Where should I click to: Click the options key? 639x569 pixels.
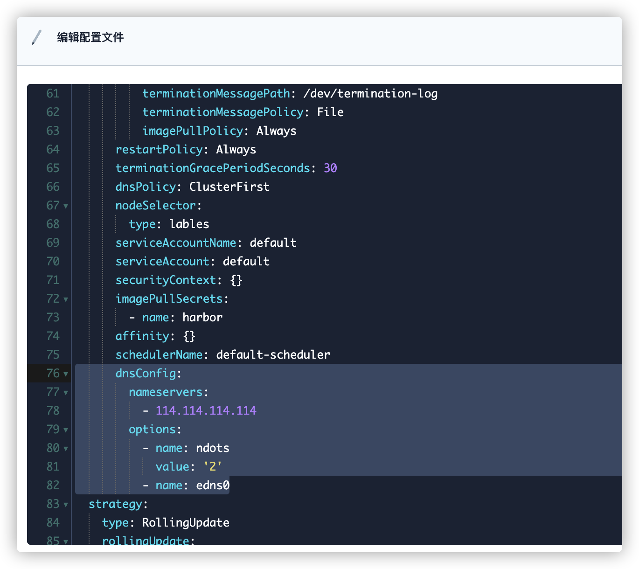(x=152, y=429)
